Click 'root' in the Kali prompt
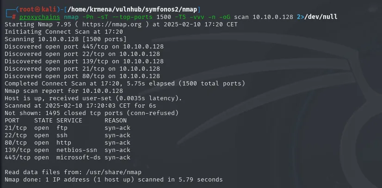Screen dimensions: 382x188 click(x=26, y=10)
